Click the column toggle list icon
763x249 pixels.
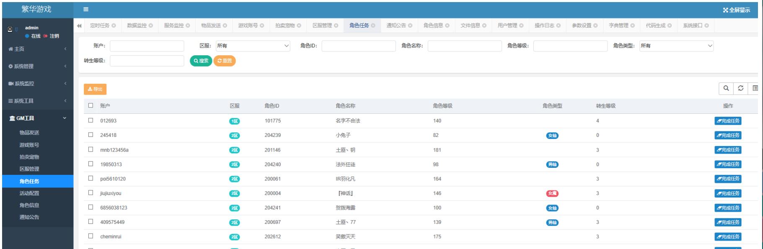755,88
